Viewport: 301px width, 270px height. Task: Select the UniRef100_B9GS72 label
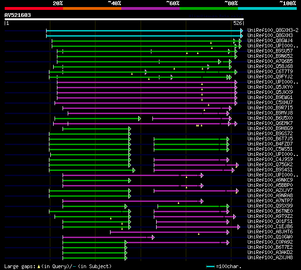(x=270, y=134)
